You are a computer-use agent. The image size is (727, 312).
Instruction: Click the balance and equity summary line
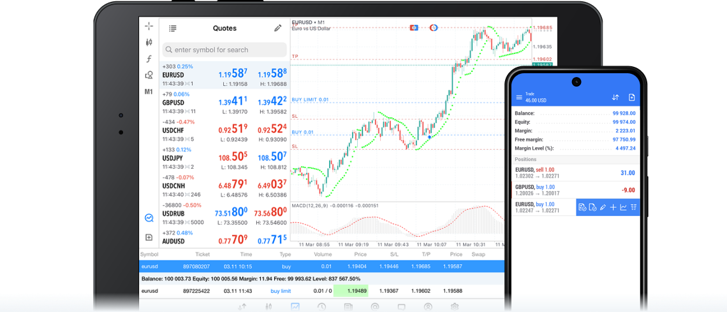pos(251,279)
